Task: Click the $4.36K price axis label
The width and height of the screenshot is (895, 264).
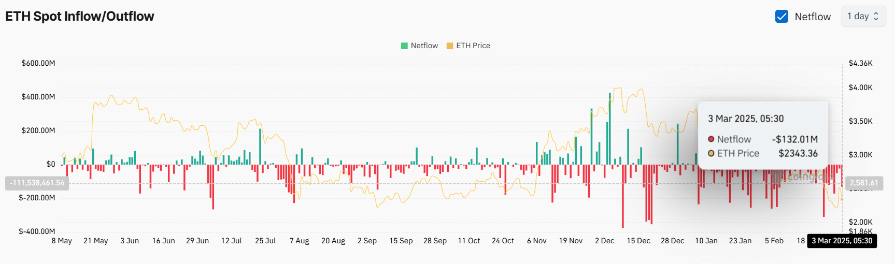Action: pyautogui.click(x=861, y=63)
